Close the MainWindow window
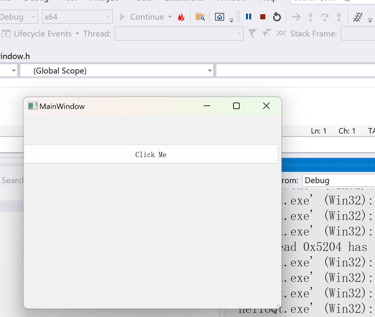This screenshot has height=317, width=375. (266, 106)
